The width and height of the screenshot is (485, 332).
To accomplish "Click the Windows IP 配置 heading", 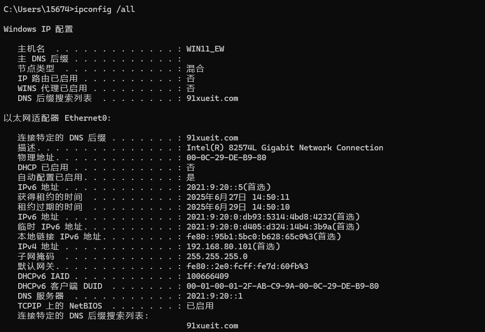I will click(x=39, y=29).
